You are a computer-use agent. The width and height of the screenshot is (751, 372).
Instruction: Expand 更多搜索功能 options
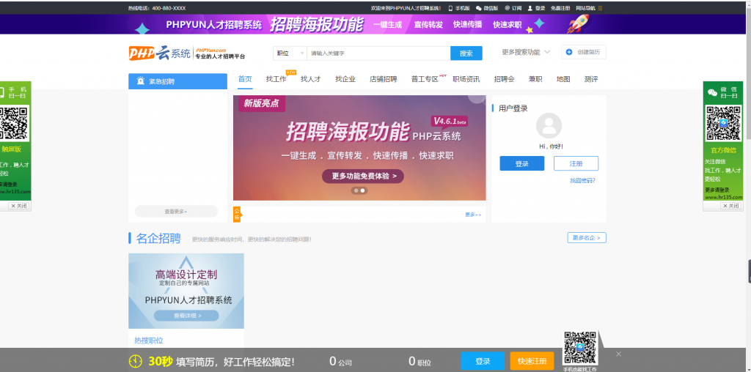525,52
